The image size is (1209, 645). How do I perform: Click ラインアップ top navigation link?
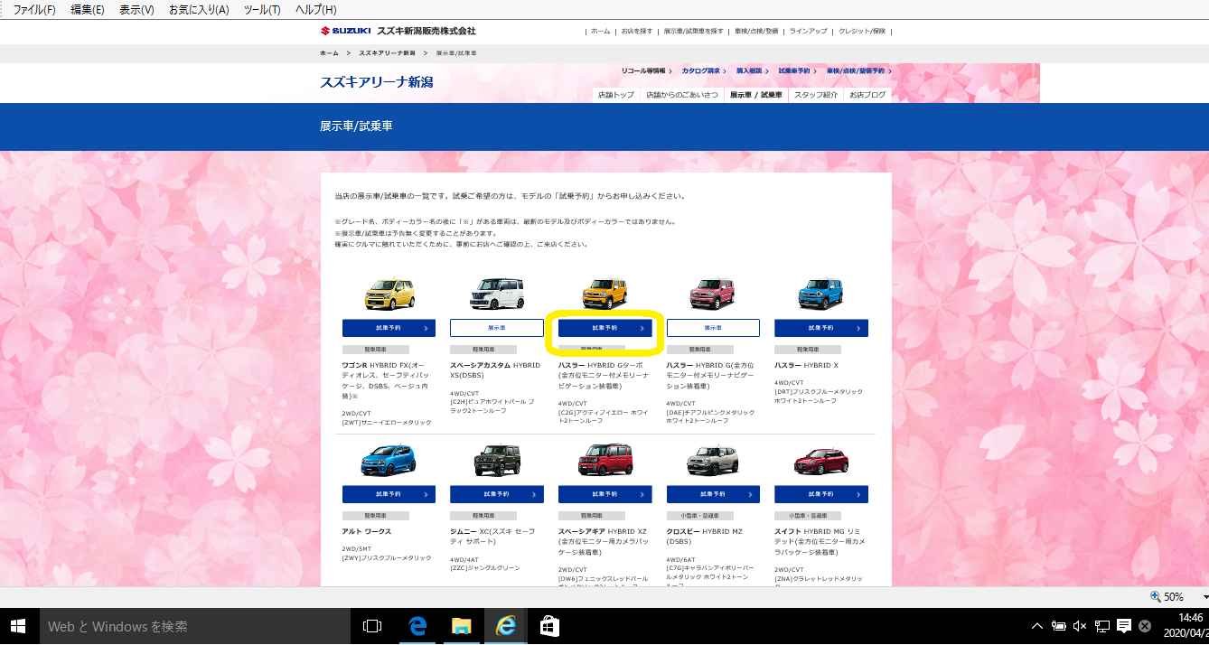808,32
